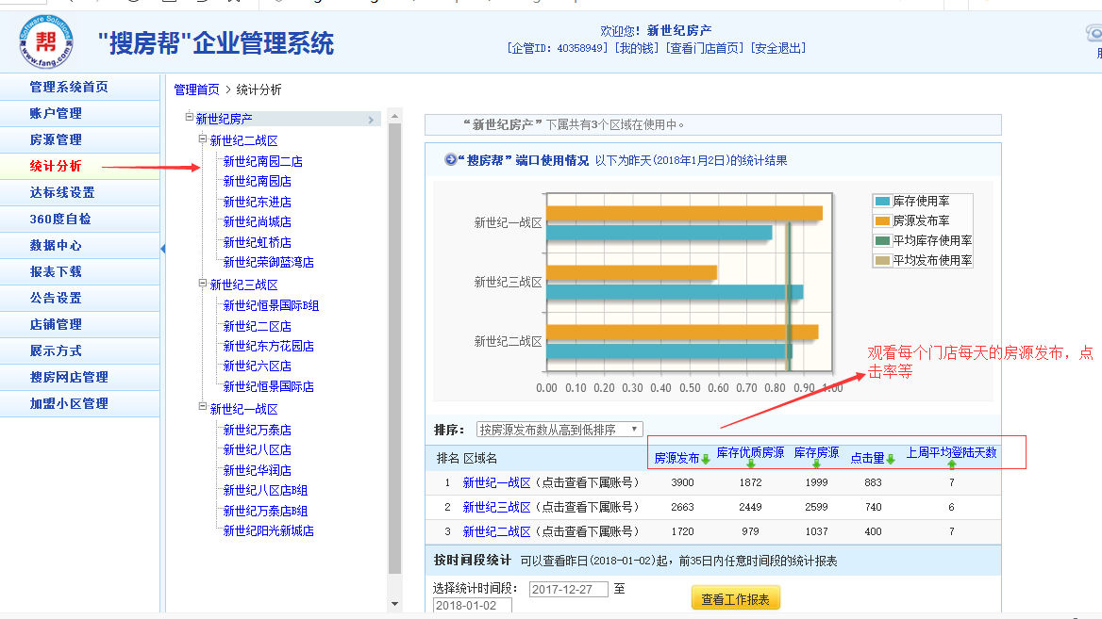Open 房源管理 in the left menu
The height and width of the screenshot is (619, 1102).
point(56,139)
